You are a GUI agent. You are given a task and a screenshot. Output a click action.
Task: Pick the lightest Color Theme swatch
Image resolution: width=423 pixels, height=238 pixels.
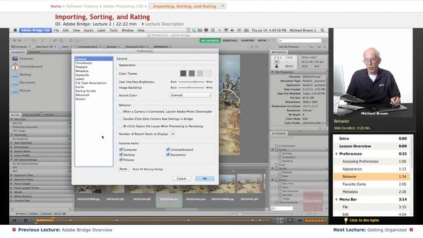coord(209,73)
